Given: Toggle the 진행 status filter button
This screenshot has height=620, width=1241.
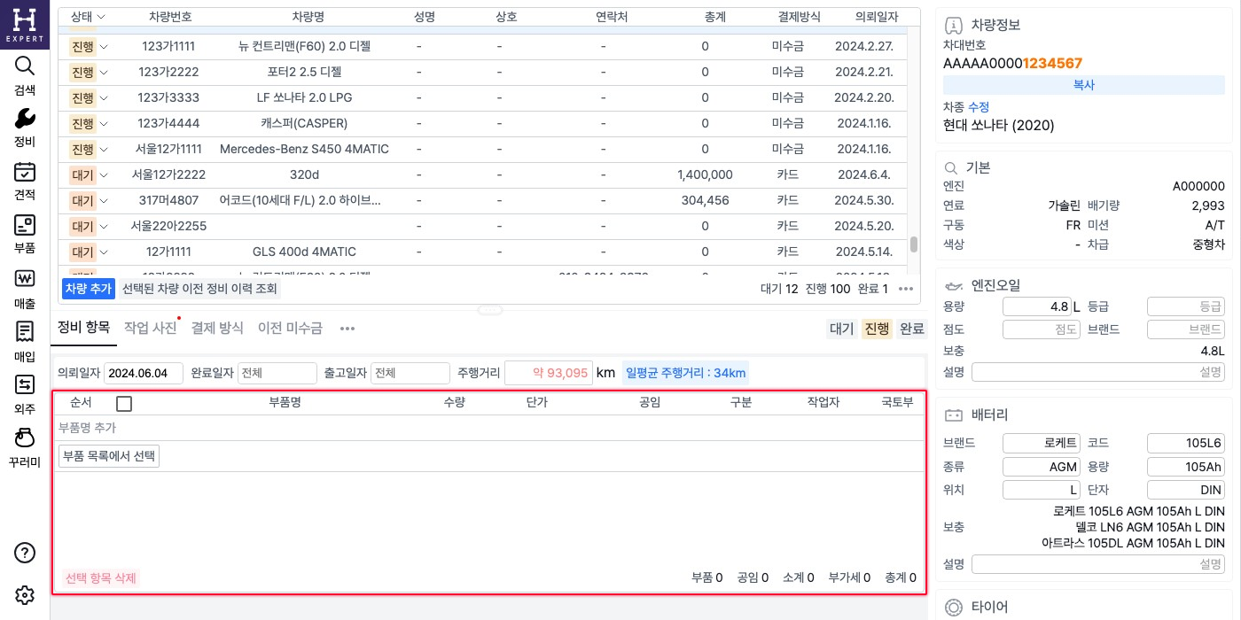Looking at the screenshot, I should click(x=877, y=329).
